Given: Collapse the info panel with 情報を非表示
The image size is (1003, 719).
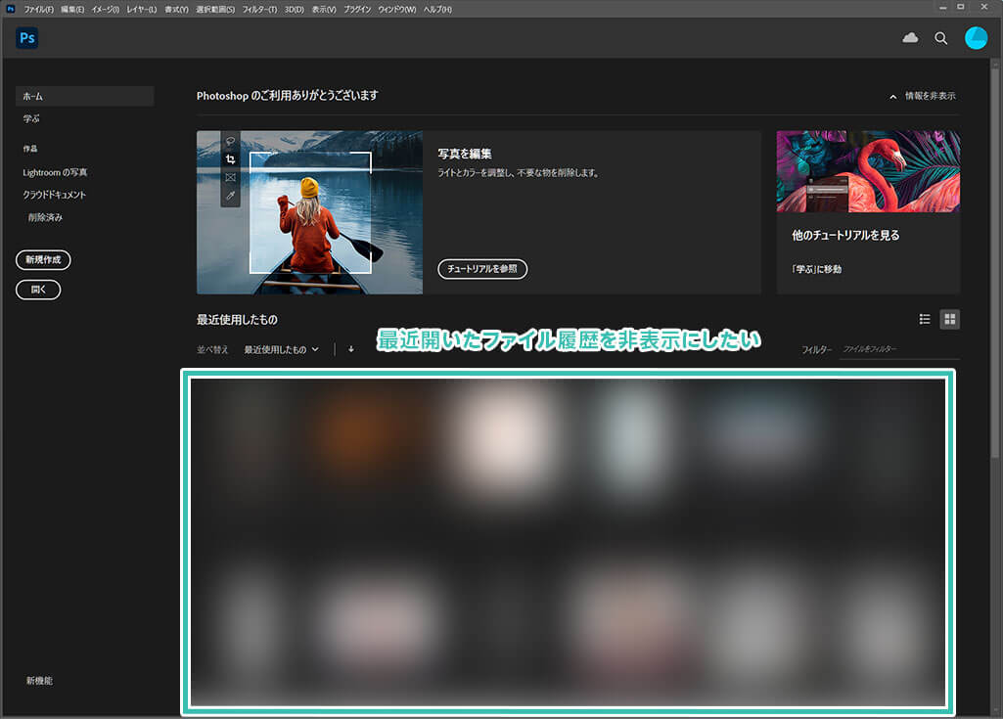Looking at the screenshot, I should tap(923, 96).
